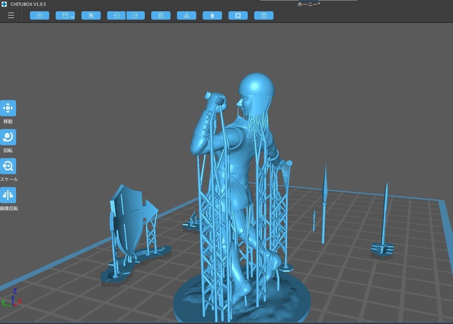This screenshot has height=324, width=453.
Task: Open a file using the folder icon
Action: click(x=39, y=15)
